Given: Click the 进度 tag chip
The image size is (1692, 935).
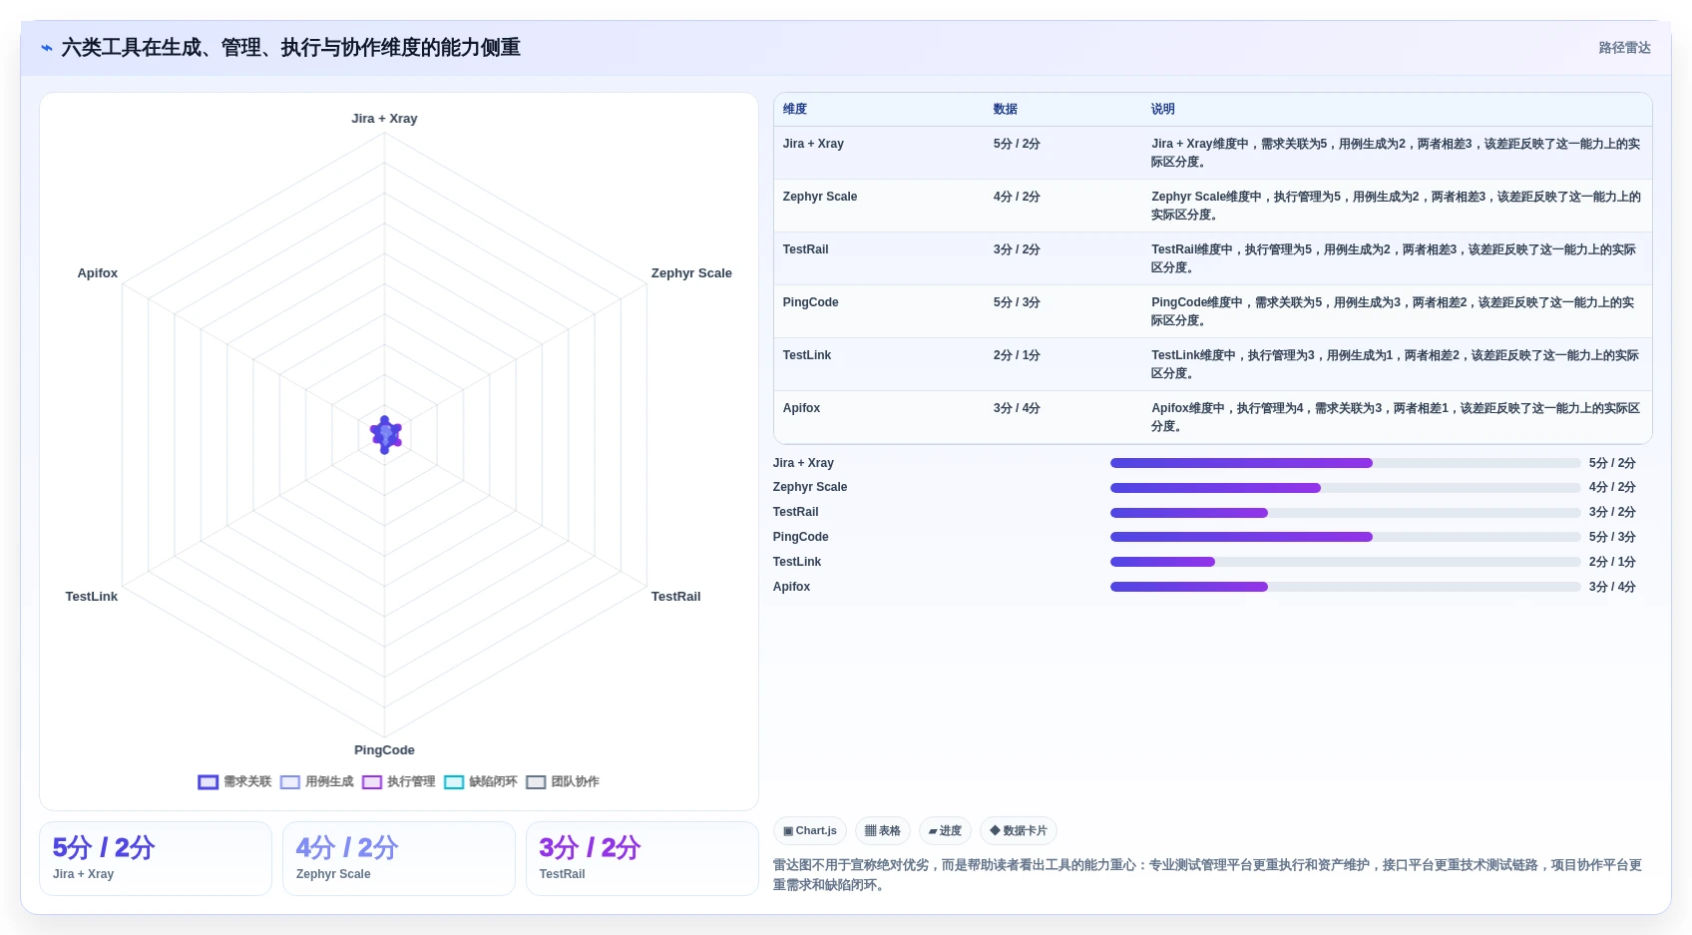Looking at the screenshot, I should [945, 831].
